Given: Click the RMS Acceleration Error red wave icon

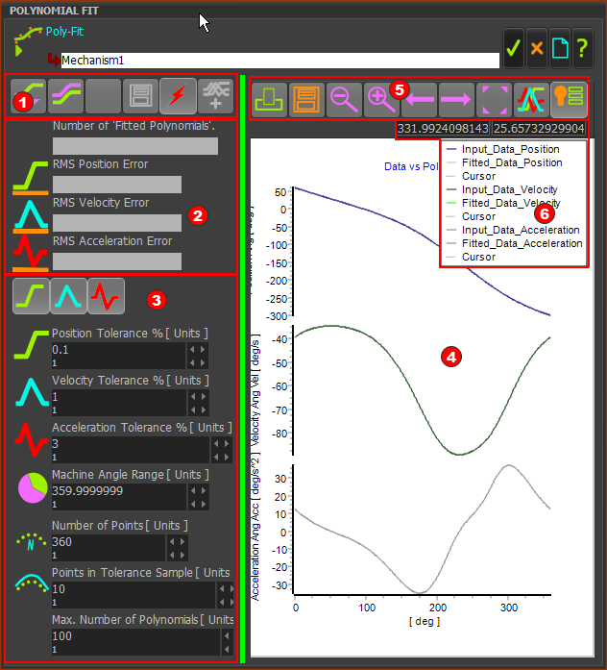Looking at the screenshot, I should coord(31,254).
